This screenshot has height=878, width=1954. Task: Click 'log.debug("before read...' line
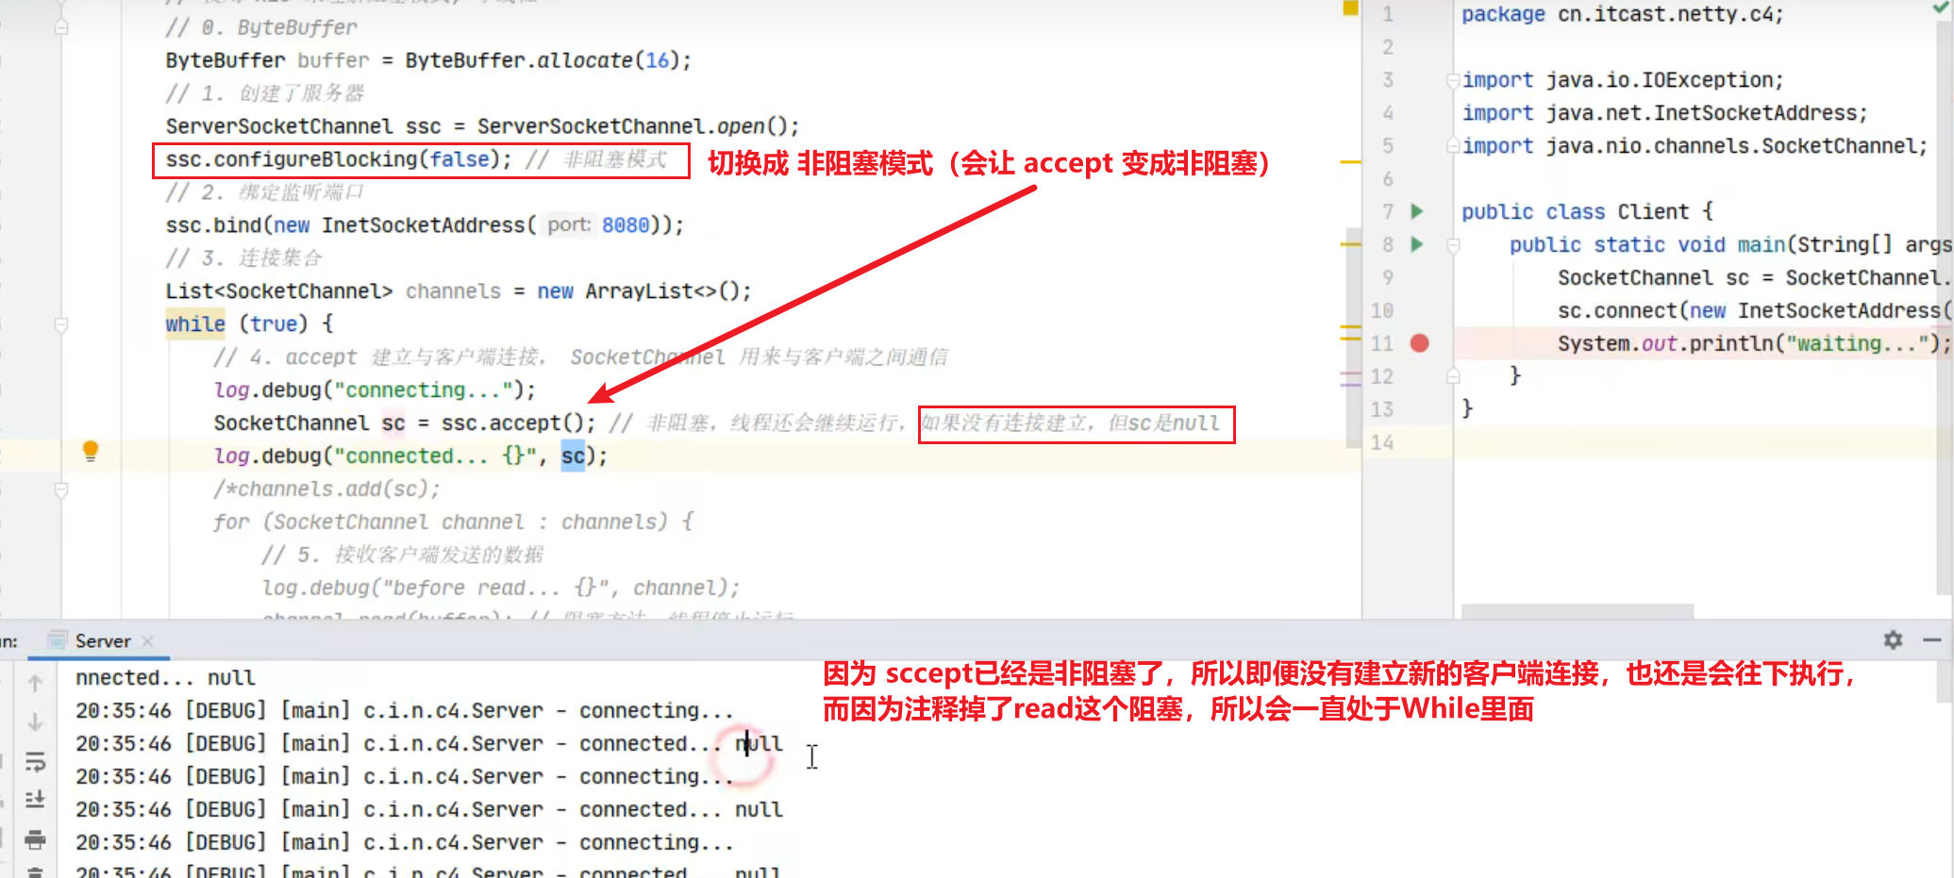pyautogui.click(x=501, y=588)
